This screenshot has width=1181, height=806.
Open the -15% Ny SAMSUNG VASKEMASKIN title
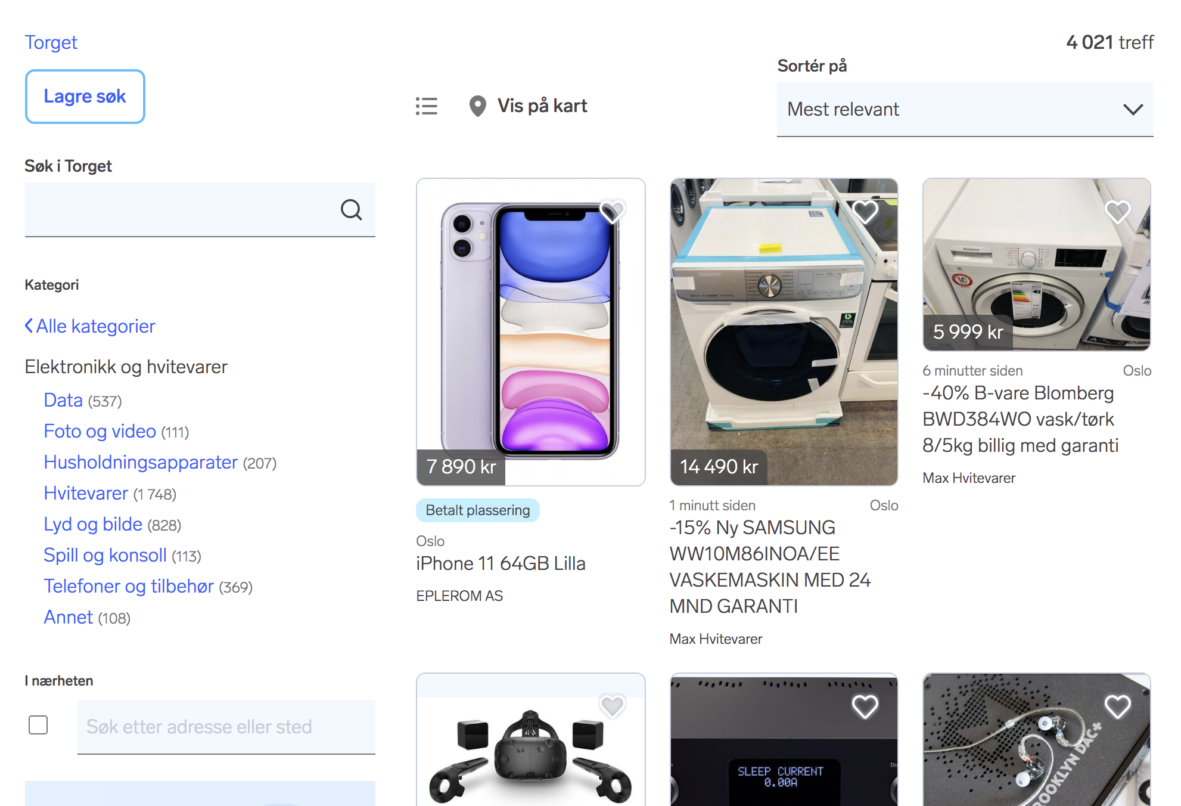coord(770,566)
